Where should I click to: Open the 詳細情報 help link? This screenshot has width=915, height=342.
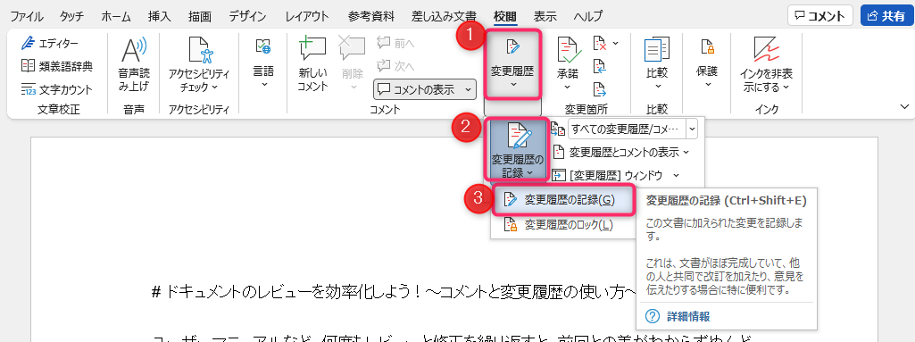pos(678,316)
